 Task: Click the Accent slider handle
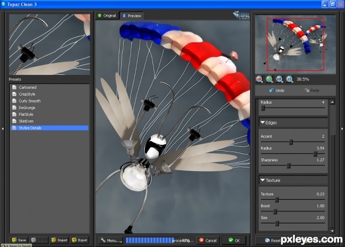(291, 142)
